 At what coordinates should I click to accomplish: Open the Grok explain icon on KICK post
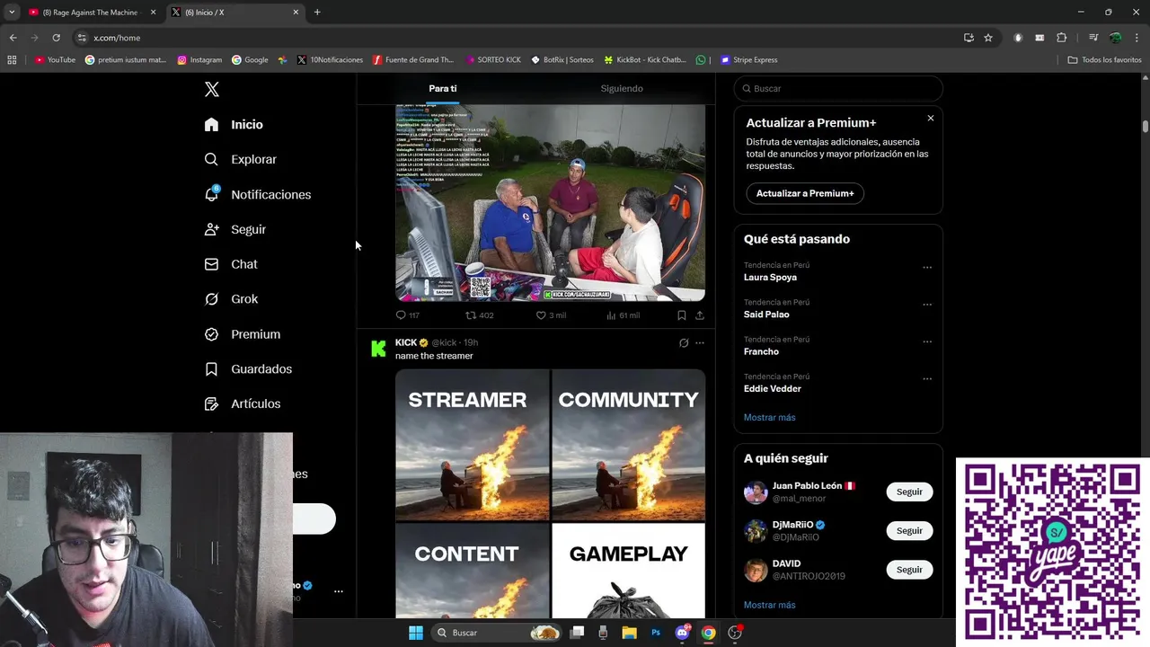(x=684, y=342)
